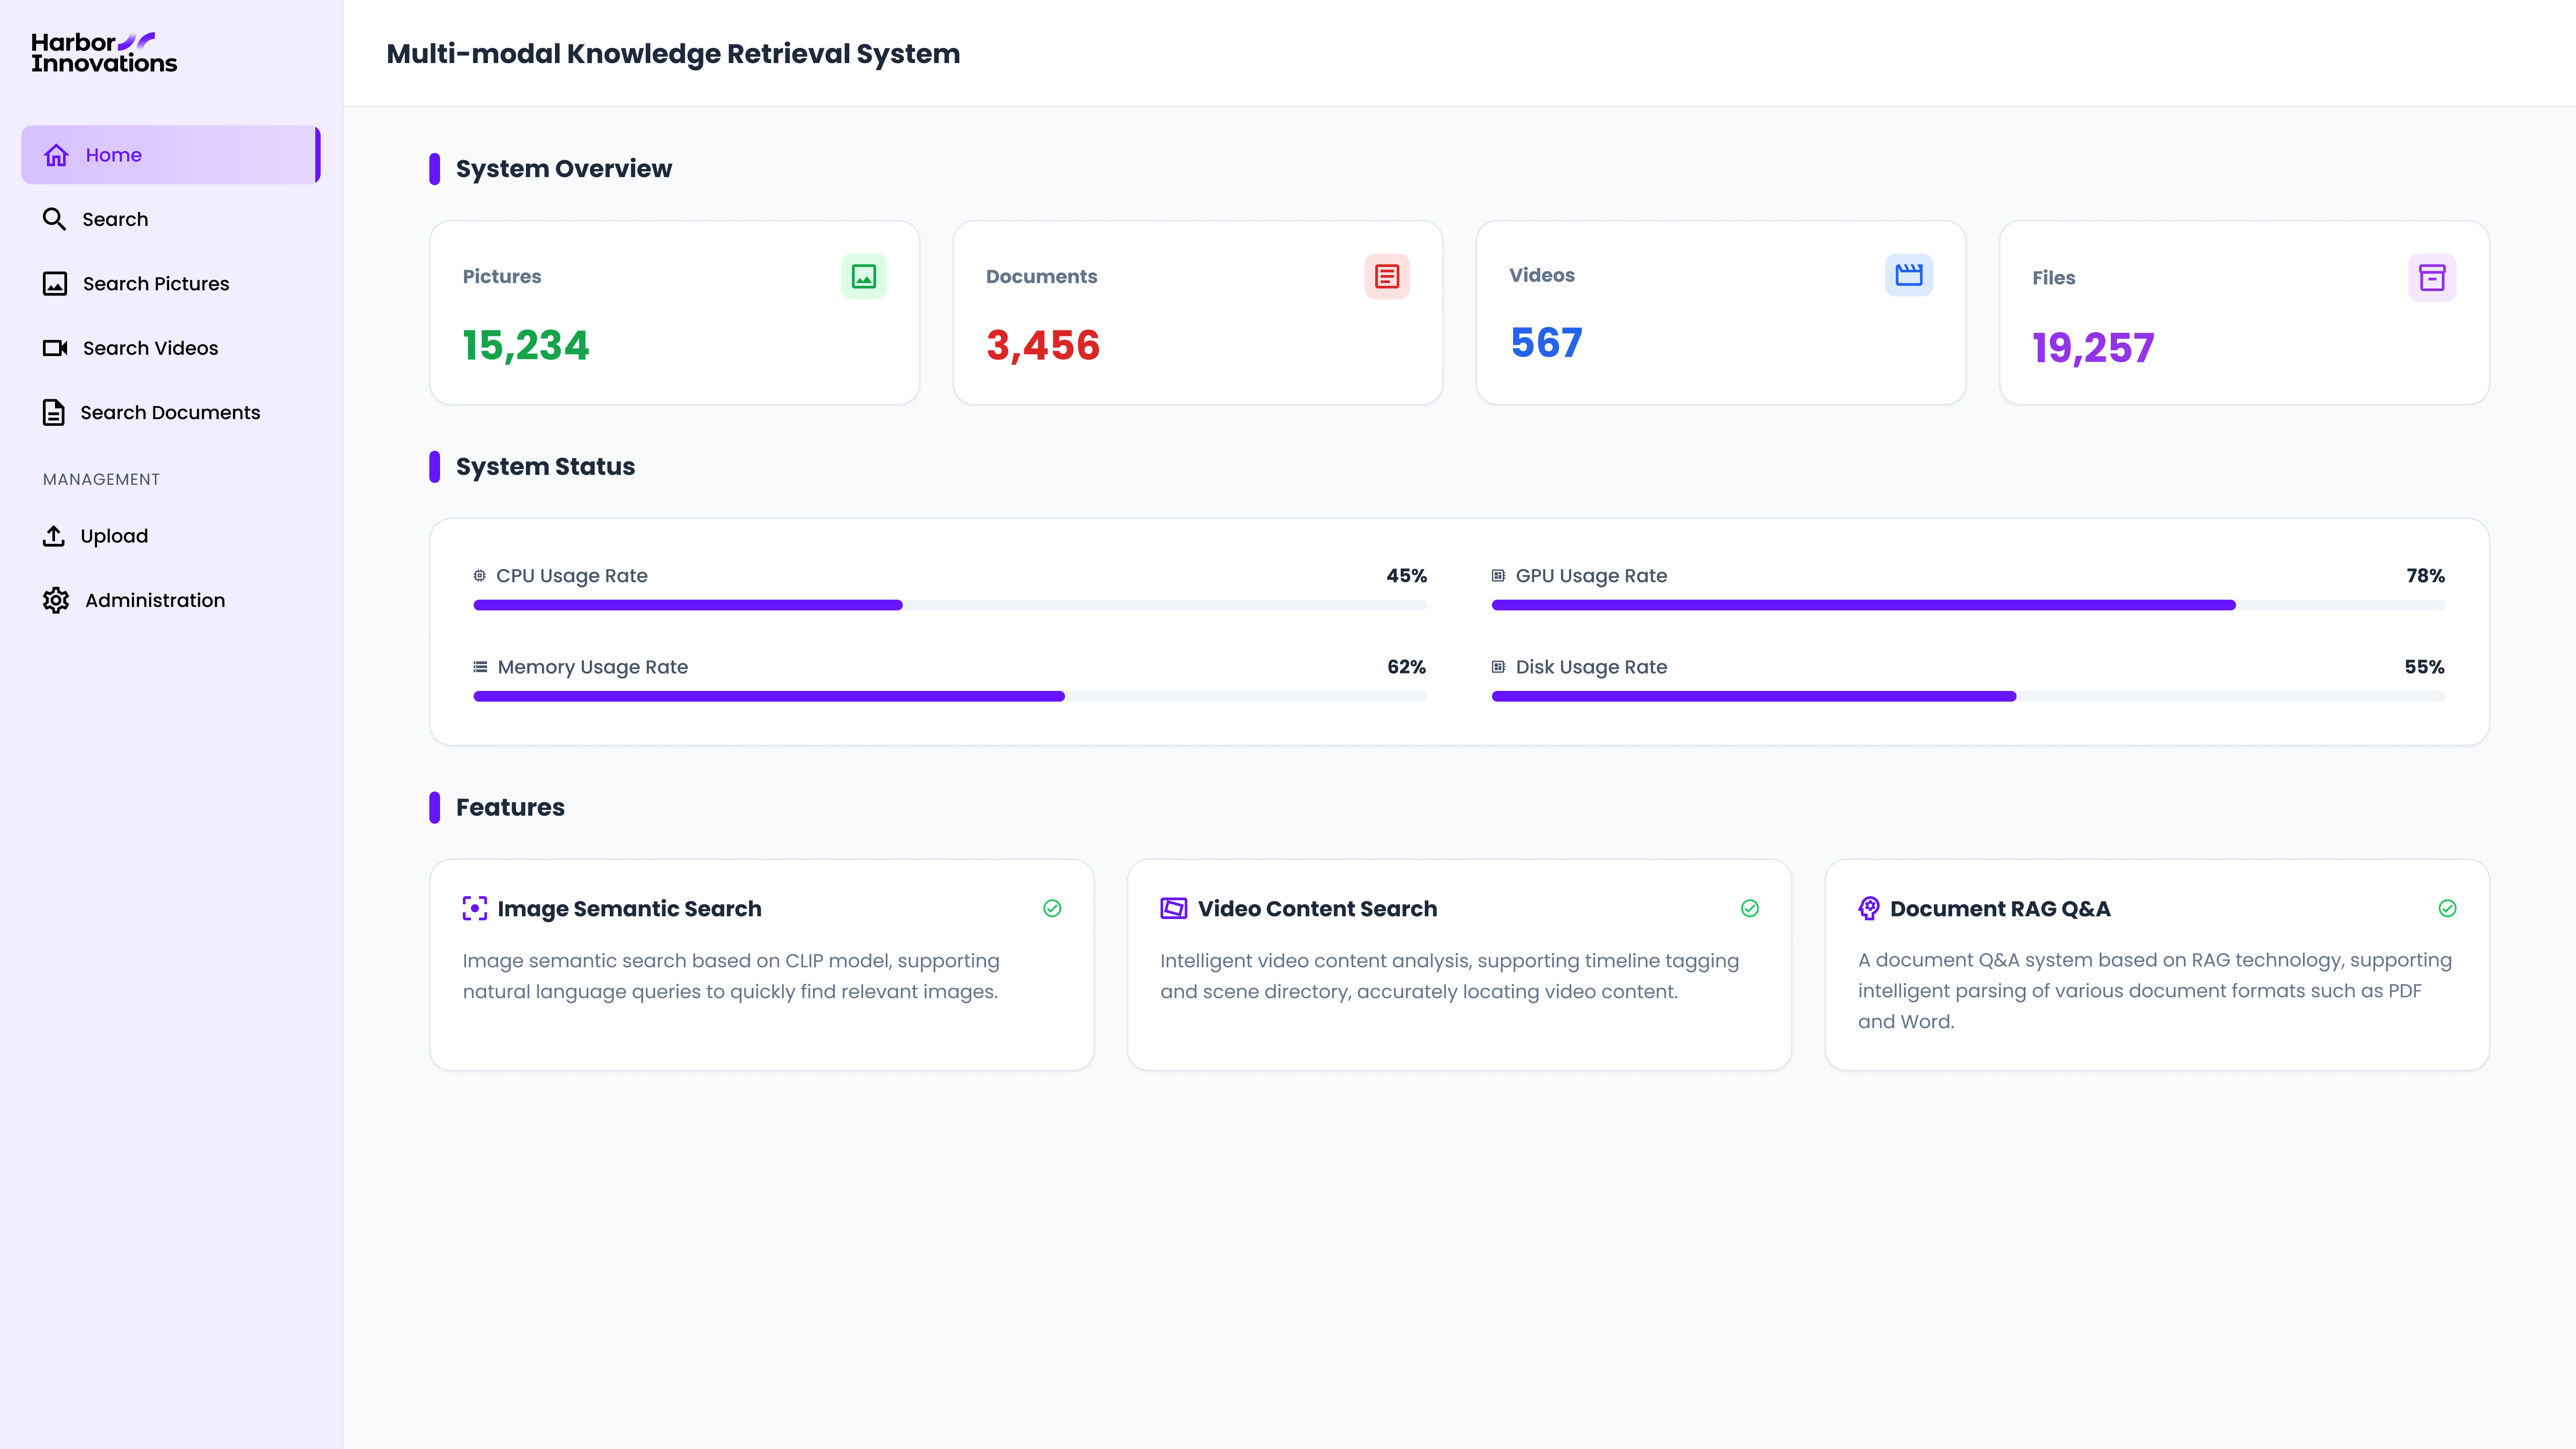2576x1449 pixels.
Task: Click the Memory Usage Rate icon
Action: tap(480, 666)
